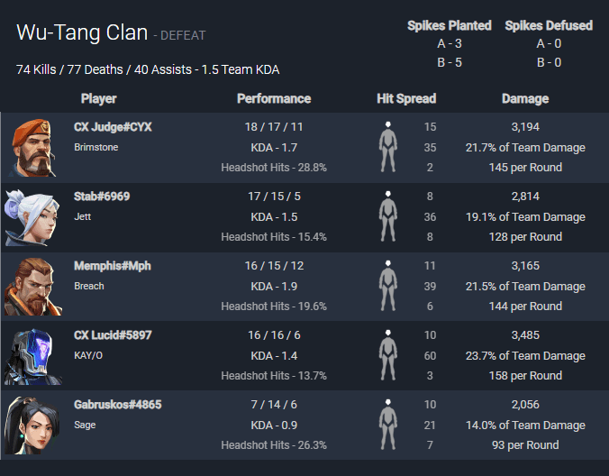Click the Spikes Planted heading
Viewport: 609px width, 476px height.
point(450,25)
